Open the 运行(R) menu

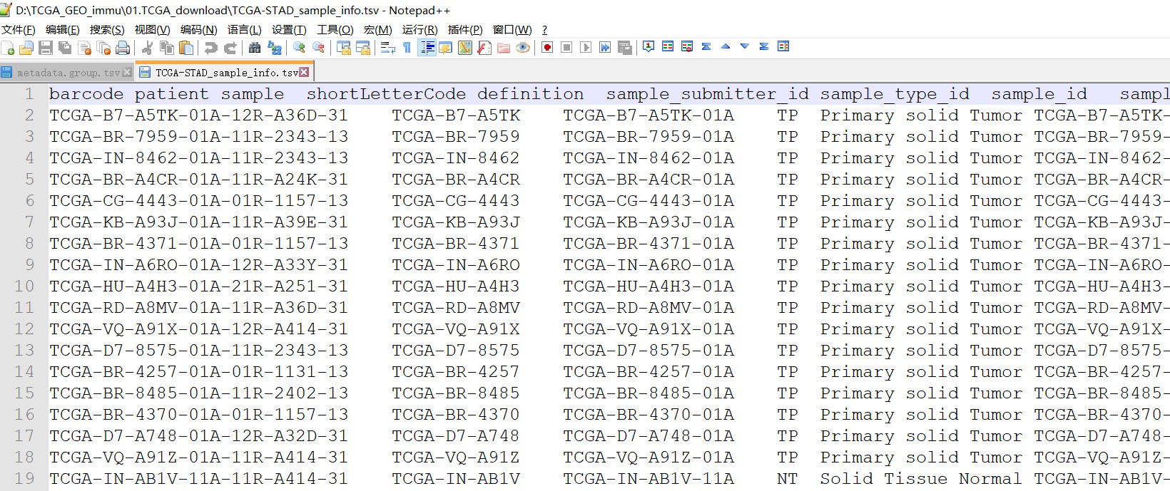coord(420,29)
